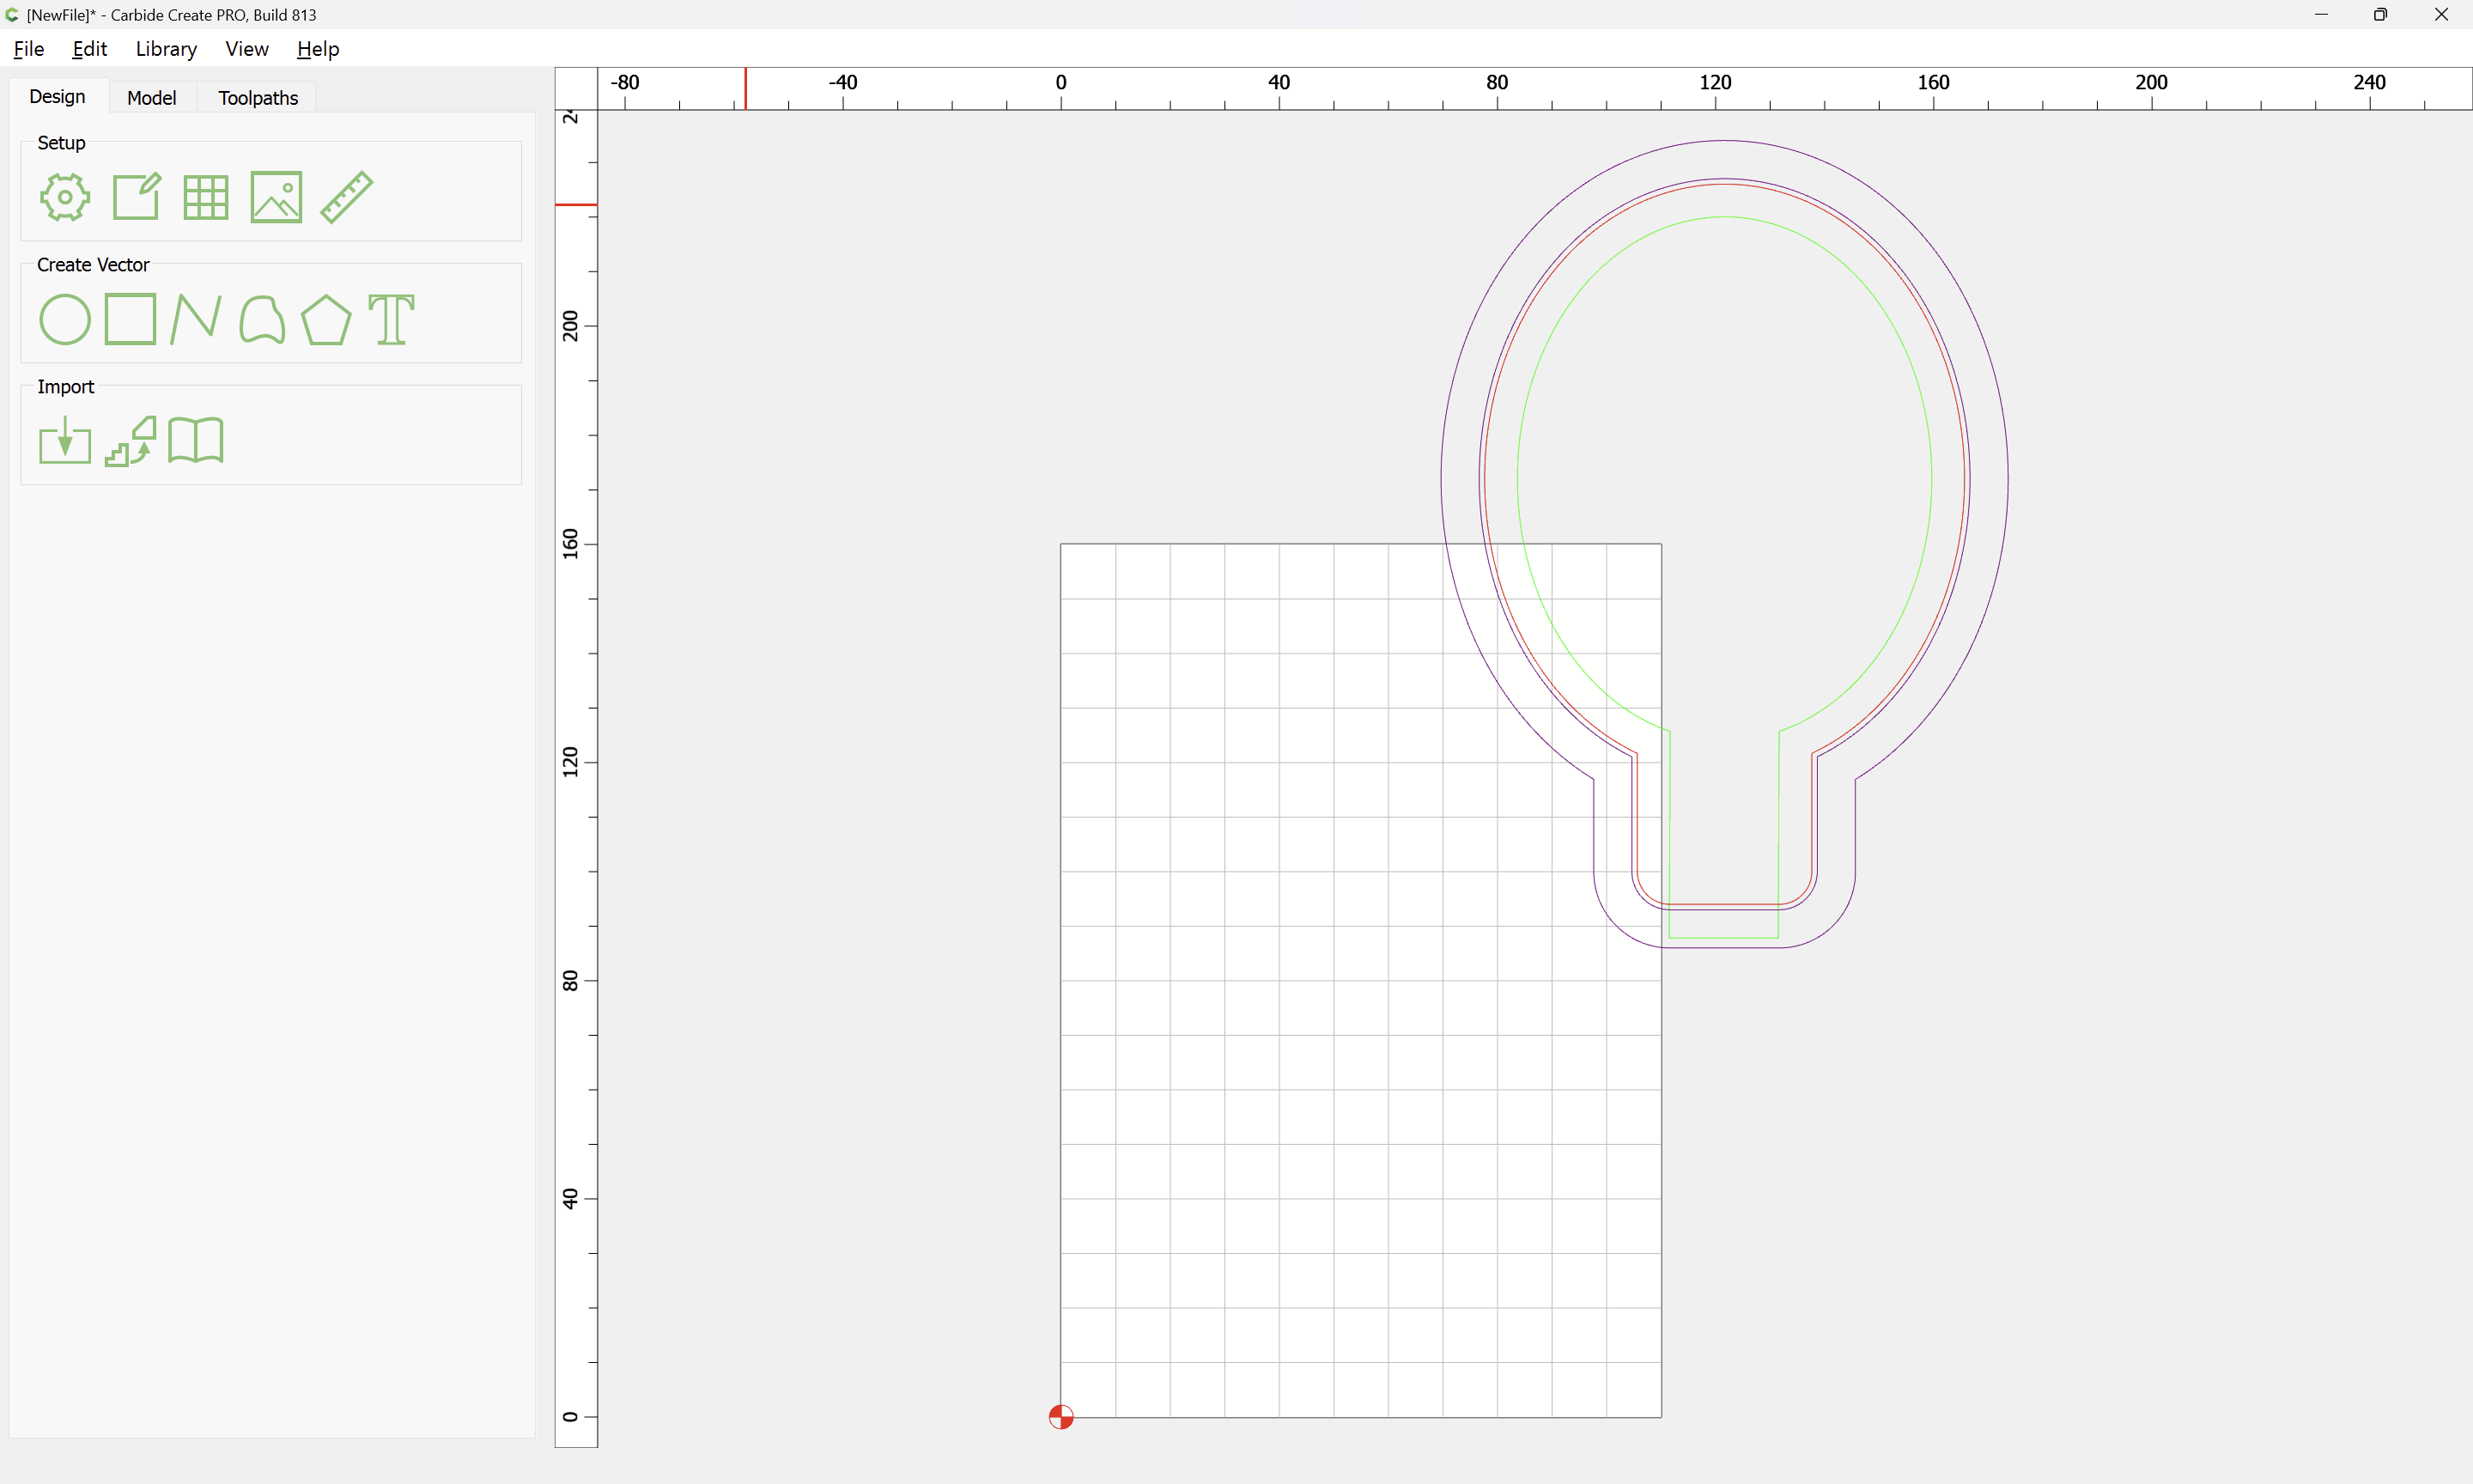Screen dimensions: 2473x1484
Task: Close the Carbide Create window
Action: click(x=2441, y=14)
